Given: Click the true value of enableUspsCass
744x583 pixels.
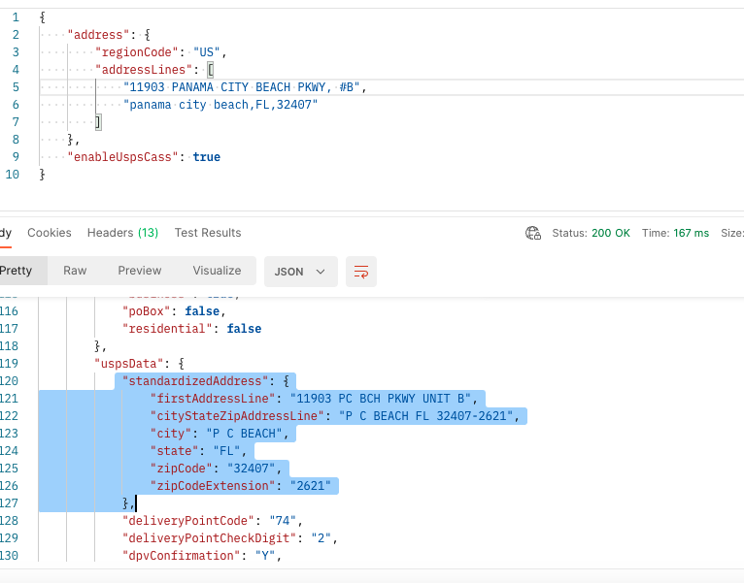Looking at the screenshot, I should [x=206, y=156].
